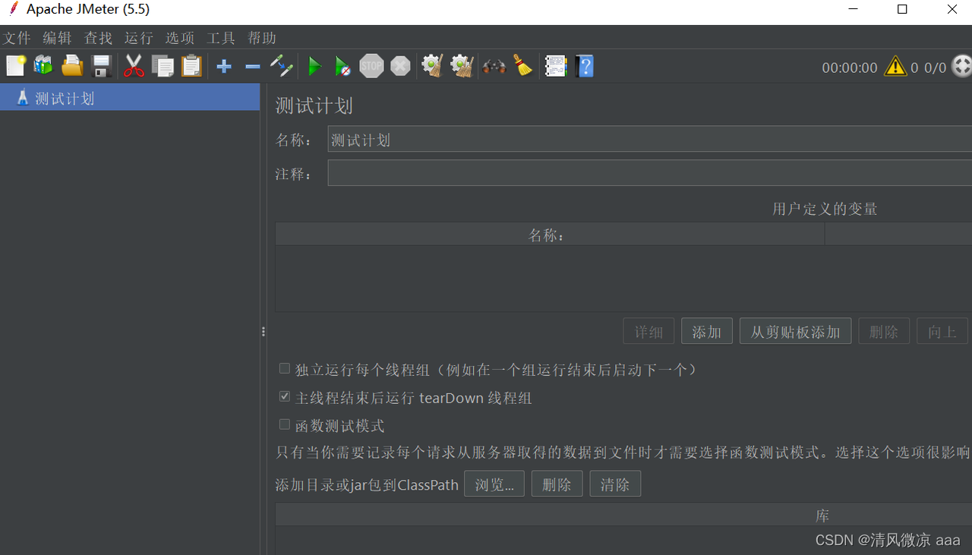The image size is (972, 555).
Task: Click the 删除 button beside 浏览
Action: (x=557, y=484)
